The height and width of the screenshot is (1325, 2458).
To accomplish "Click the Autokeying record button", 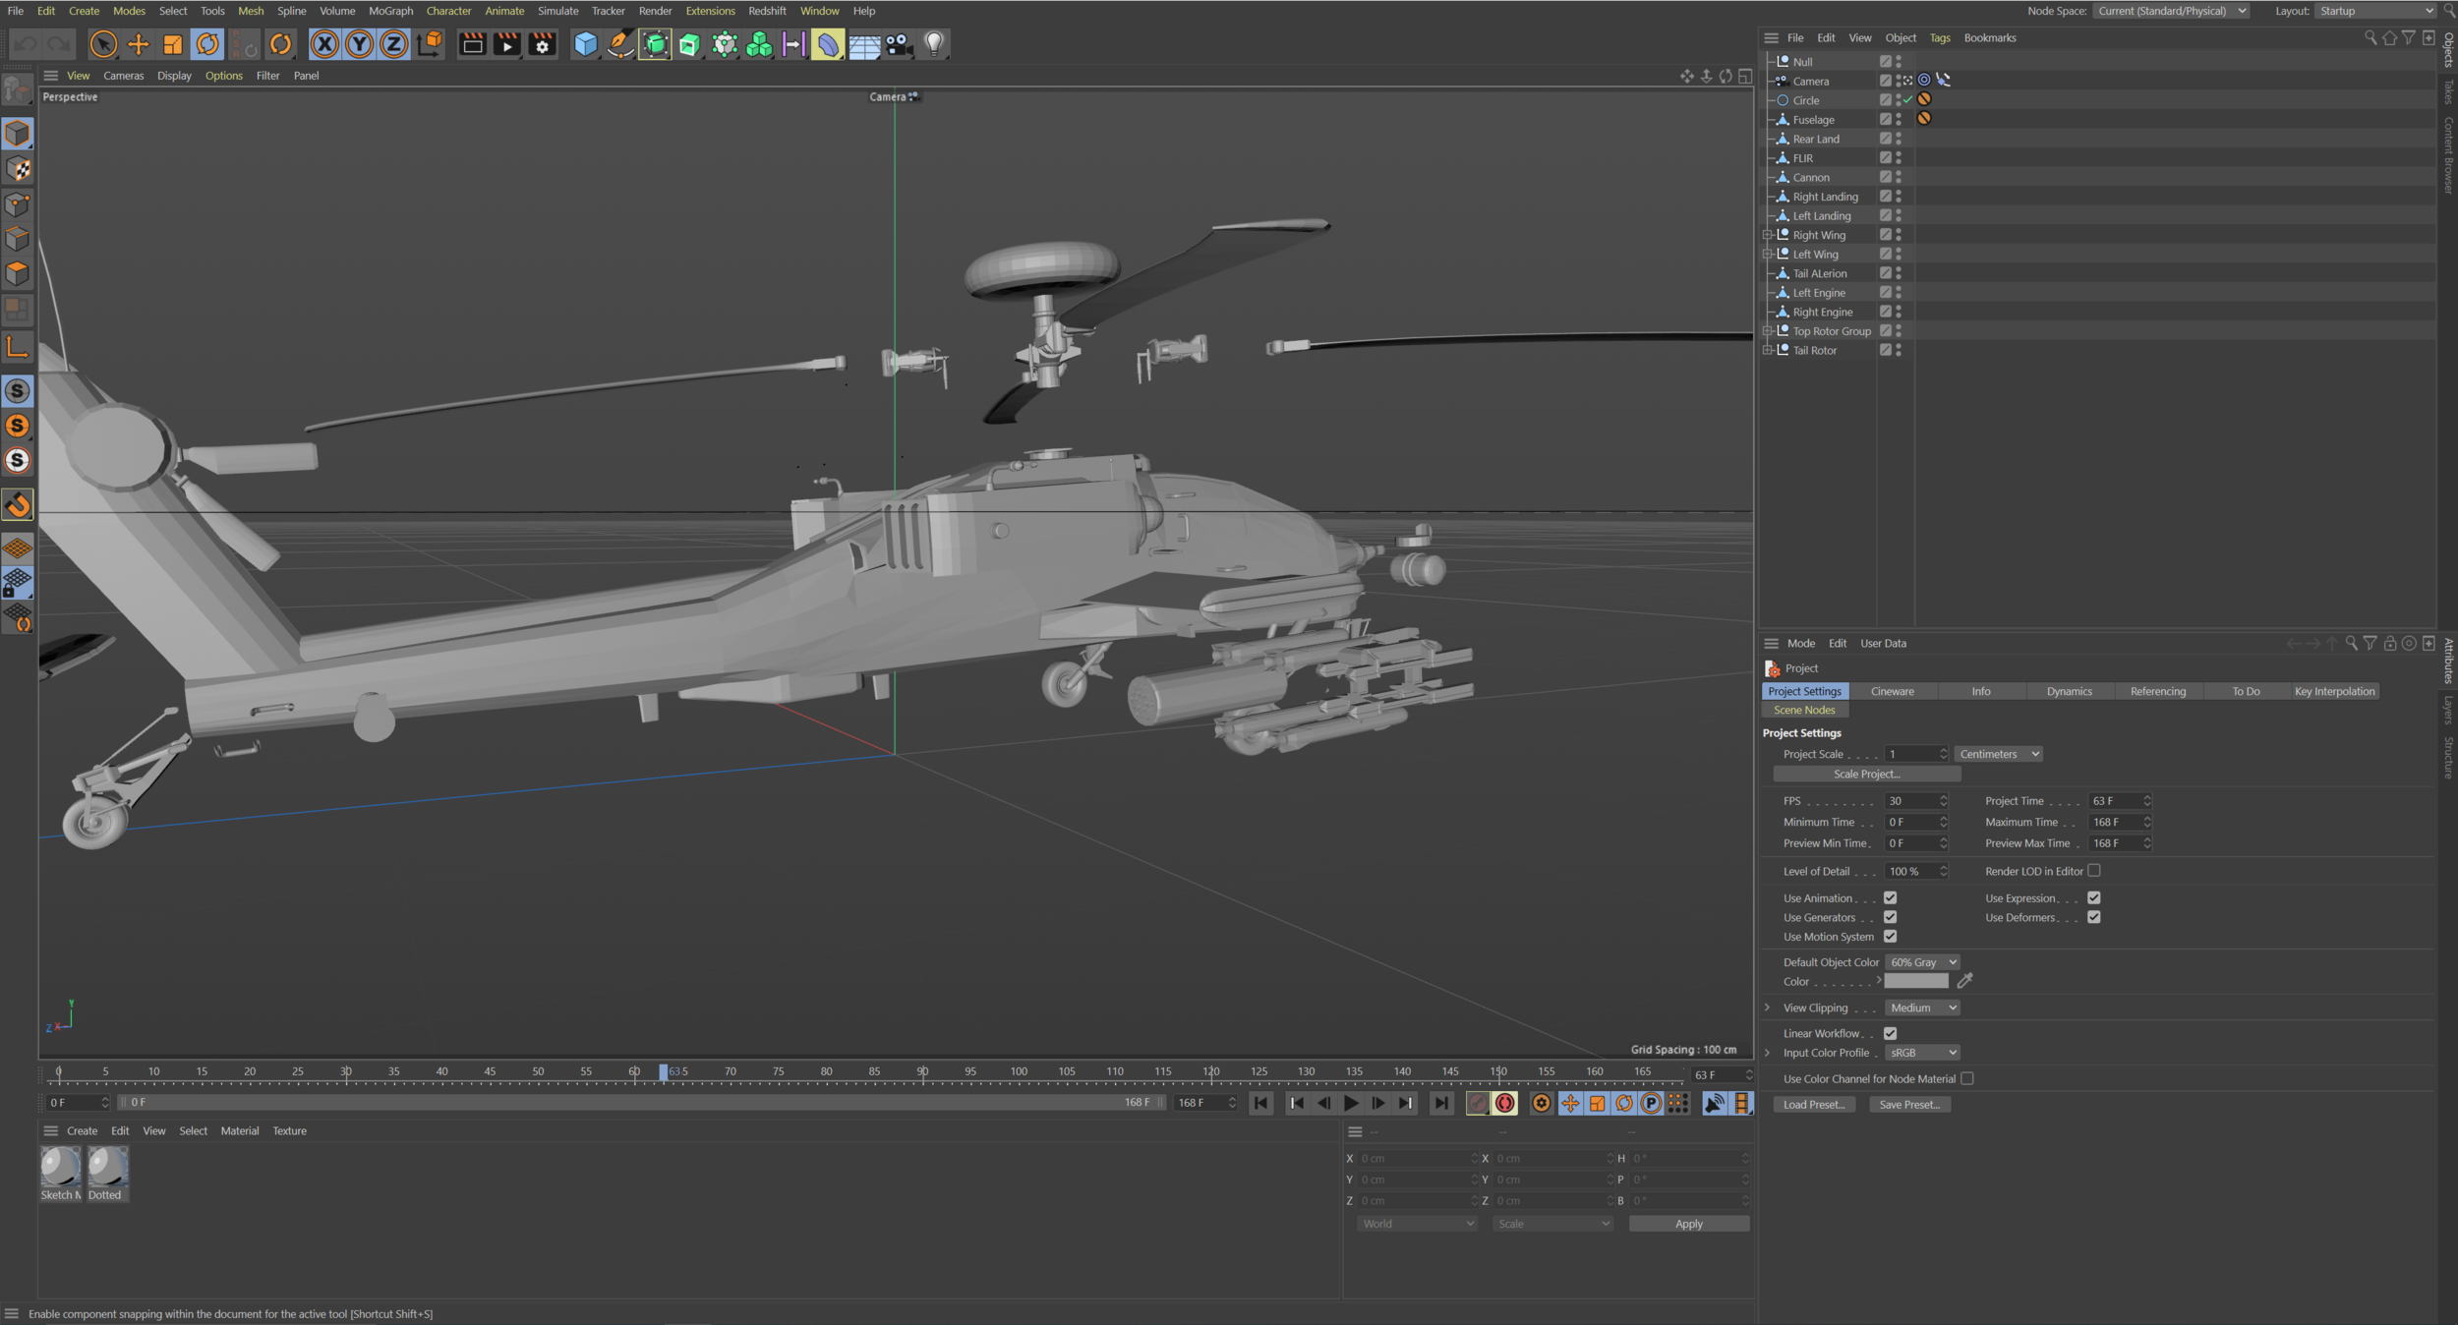I will tap(1505, 1103).
